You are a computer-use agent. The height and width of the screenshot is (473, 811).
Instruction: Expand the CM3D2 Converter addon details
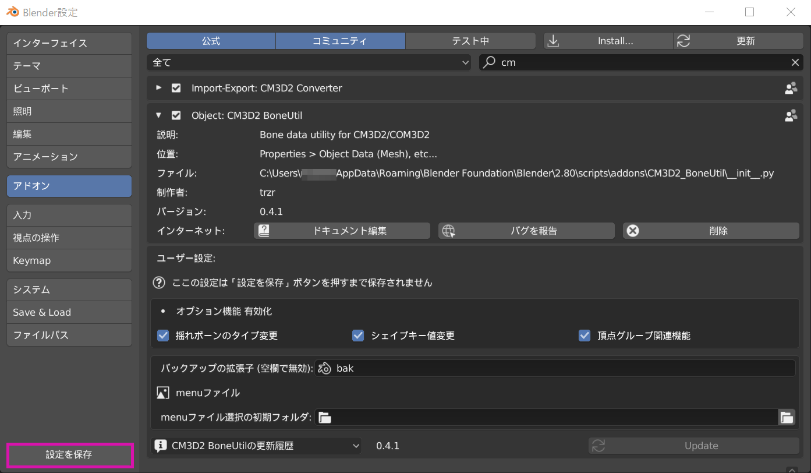(159, 88)
